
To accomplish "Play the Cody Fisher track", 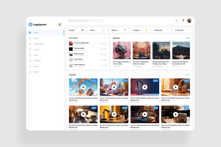I will click(x=106, y=60).
